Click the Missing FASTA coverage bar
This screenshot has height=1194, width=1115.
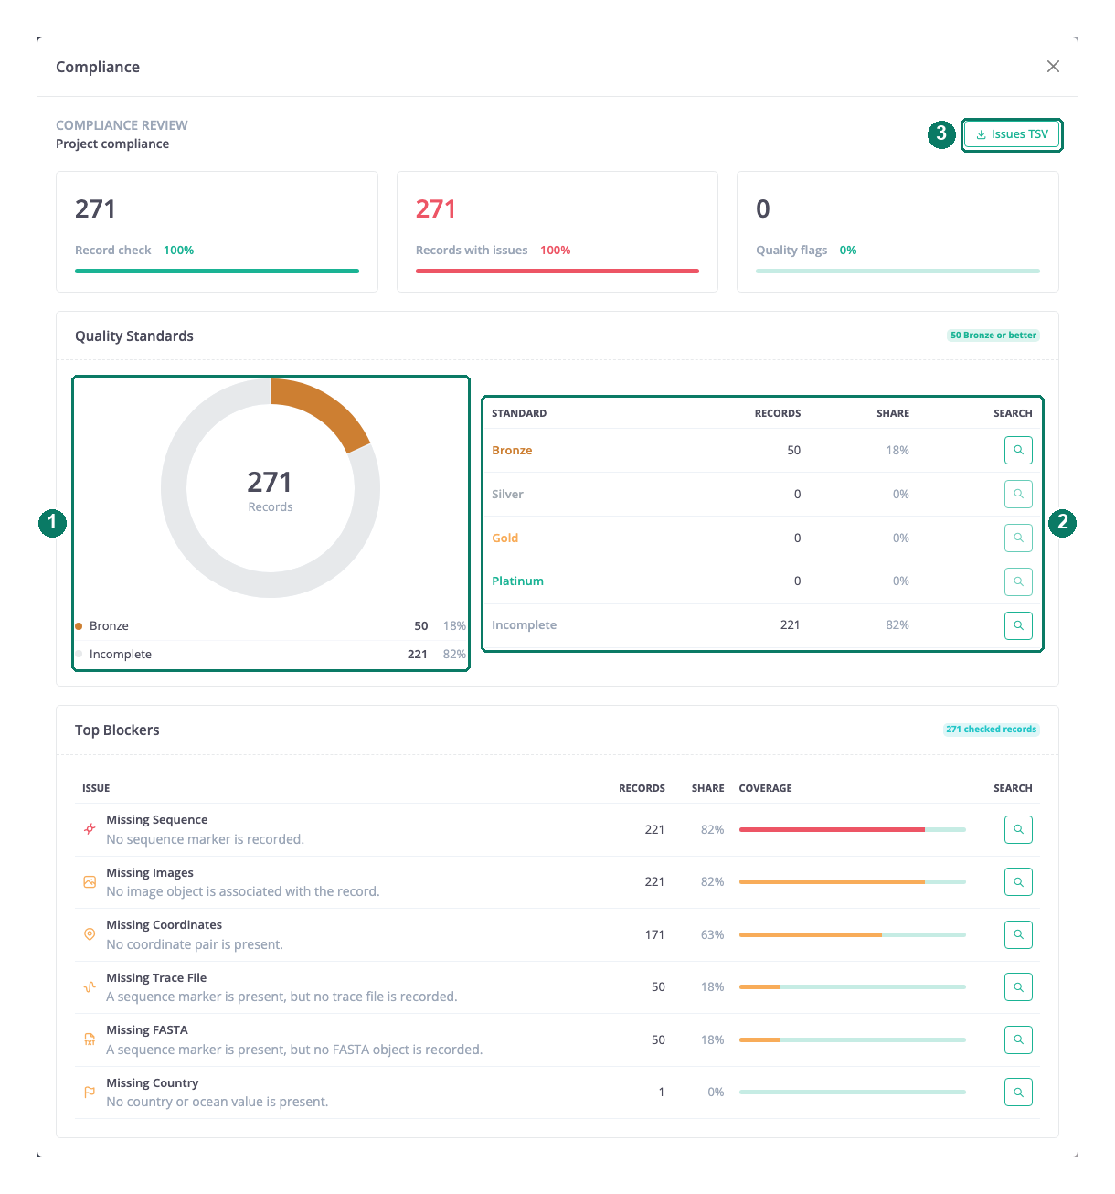853,1039
